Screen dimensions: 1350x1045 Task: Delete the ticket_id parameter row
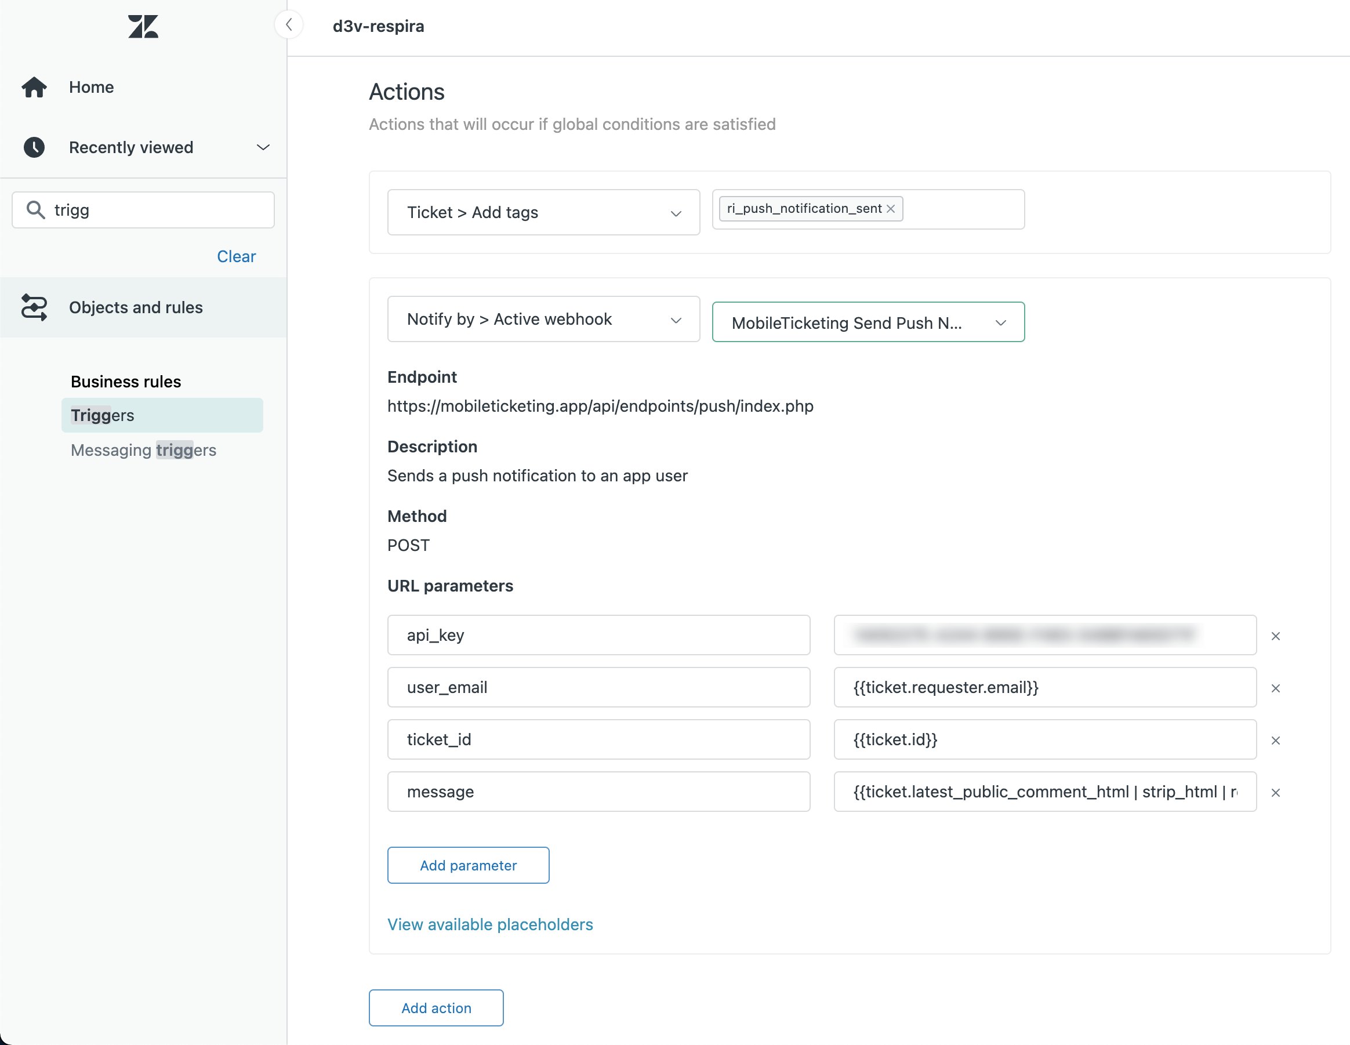pyautogui.click(x=1275, y=741)
